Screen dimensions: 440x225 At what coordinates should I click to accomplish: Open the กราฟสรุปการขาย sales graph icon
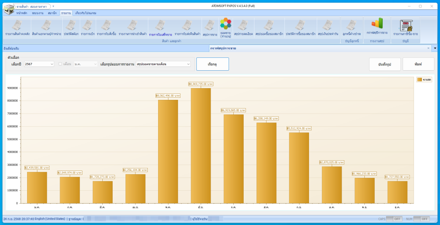(377, 27)
